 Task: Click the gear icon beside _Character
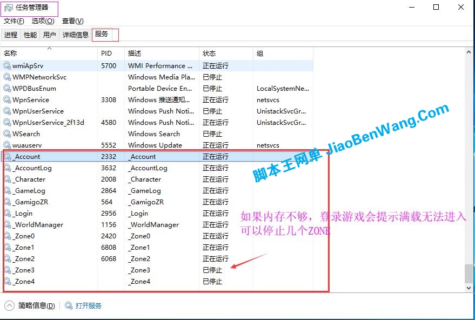(x=8, y=179)
